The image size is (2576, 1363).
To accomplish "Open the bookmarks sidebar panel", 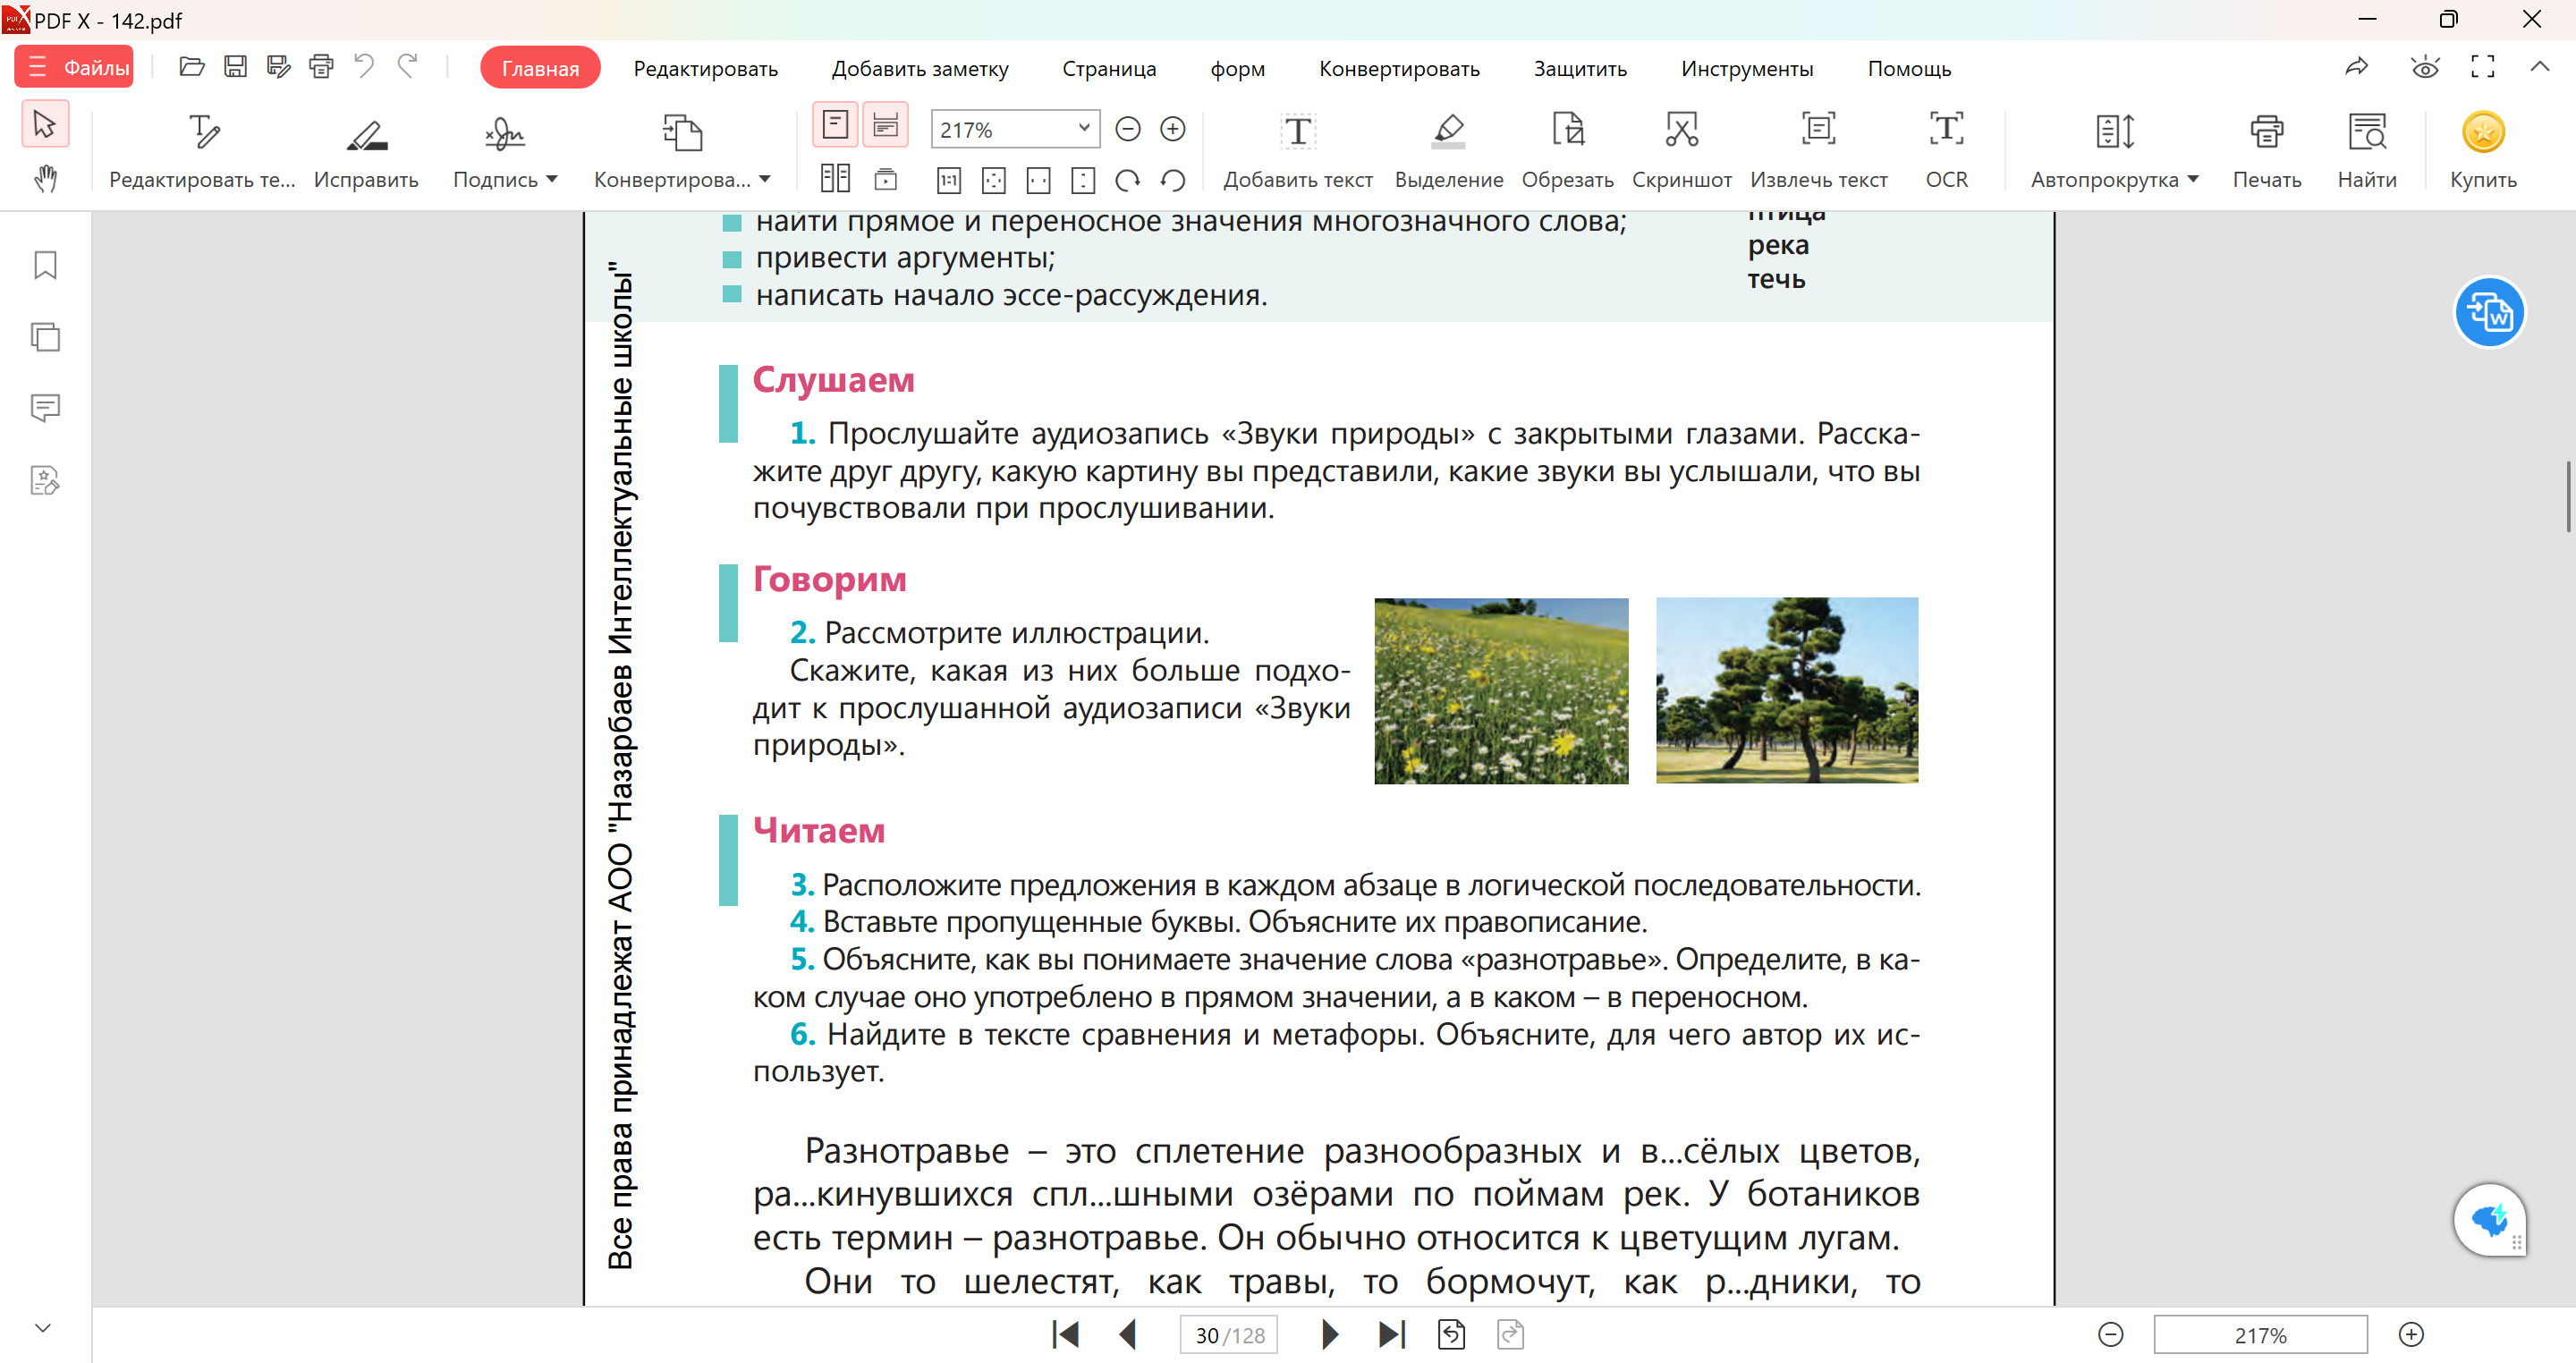I will click(x=45, y=265).
